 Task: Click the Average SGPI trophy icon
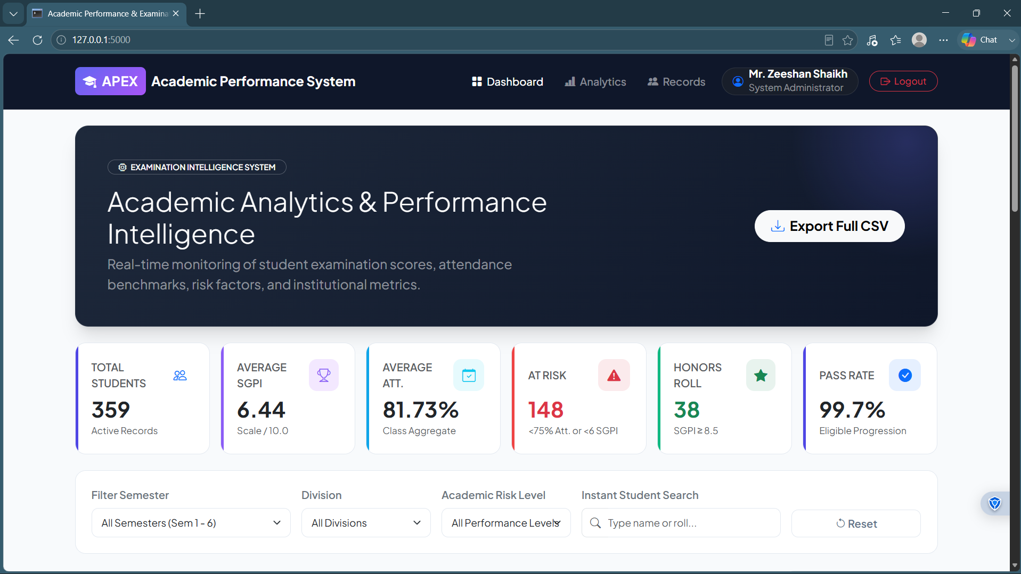324,375
